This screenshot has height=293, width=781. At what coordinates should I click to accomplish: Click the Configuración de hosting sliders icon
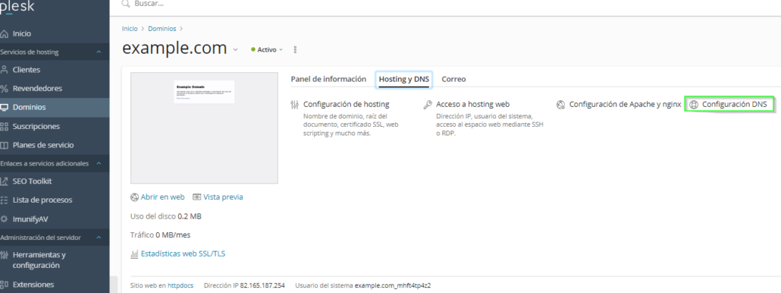(294, 105)
